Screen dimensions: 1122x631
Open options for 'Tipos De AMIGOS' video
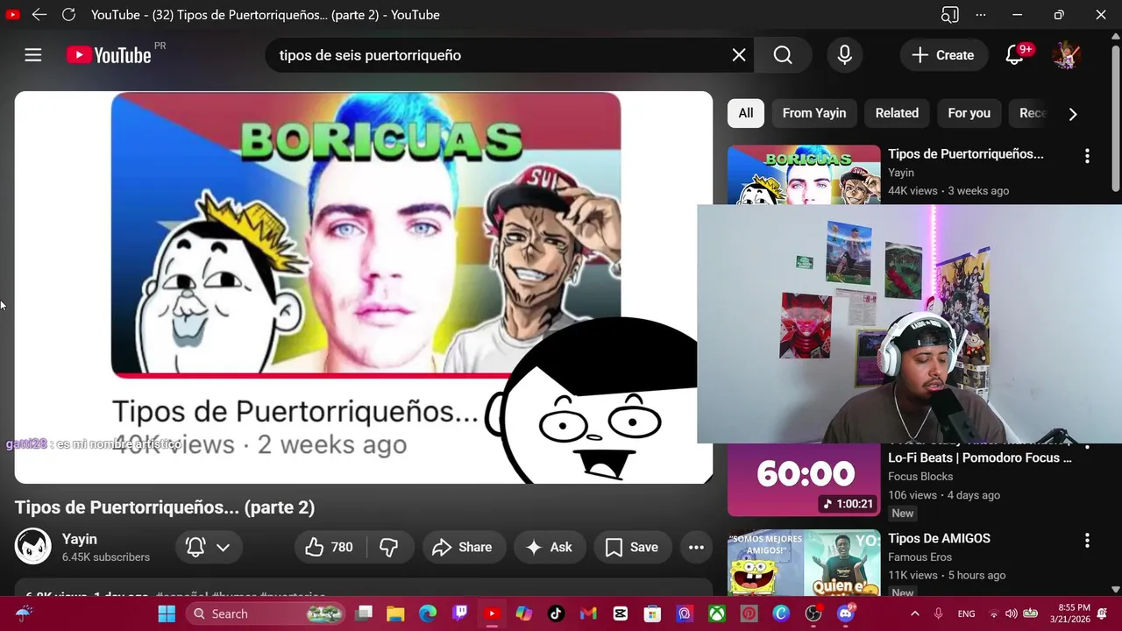pyautogui.click(x=1087, y=541)
